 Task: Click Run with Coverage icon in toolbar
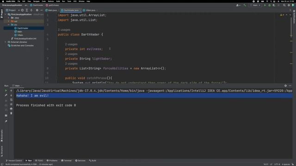(x=274, y=5)
